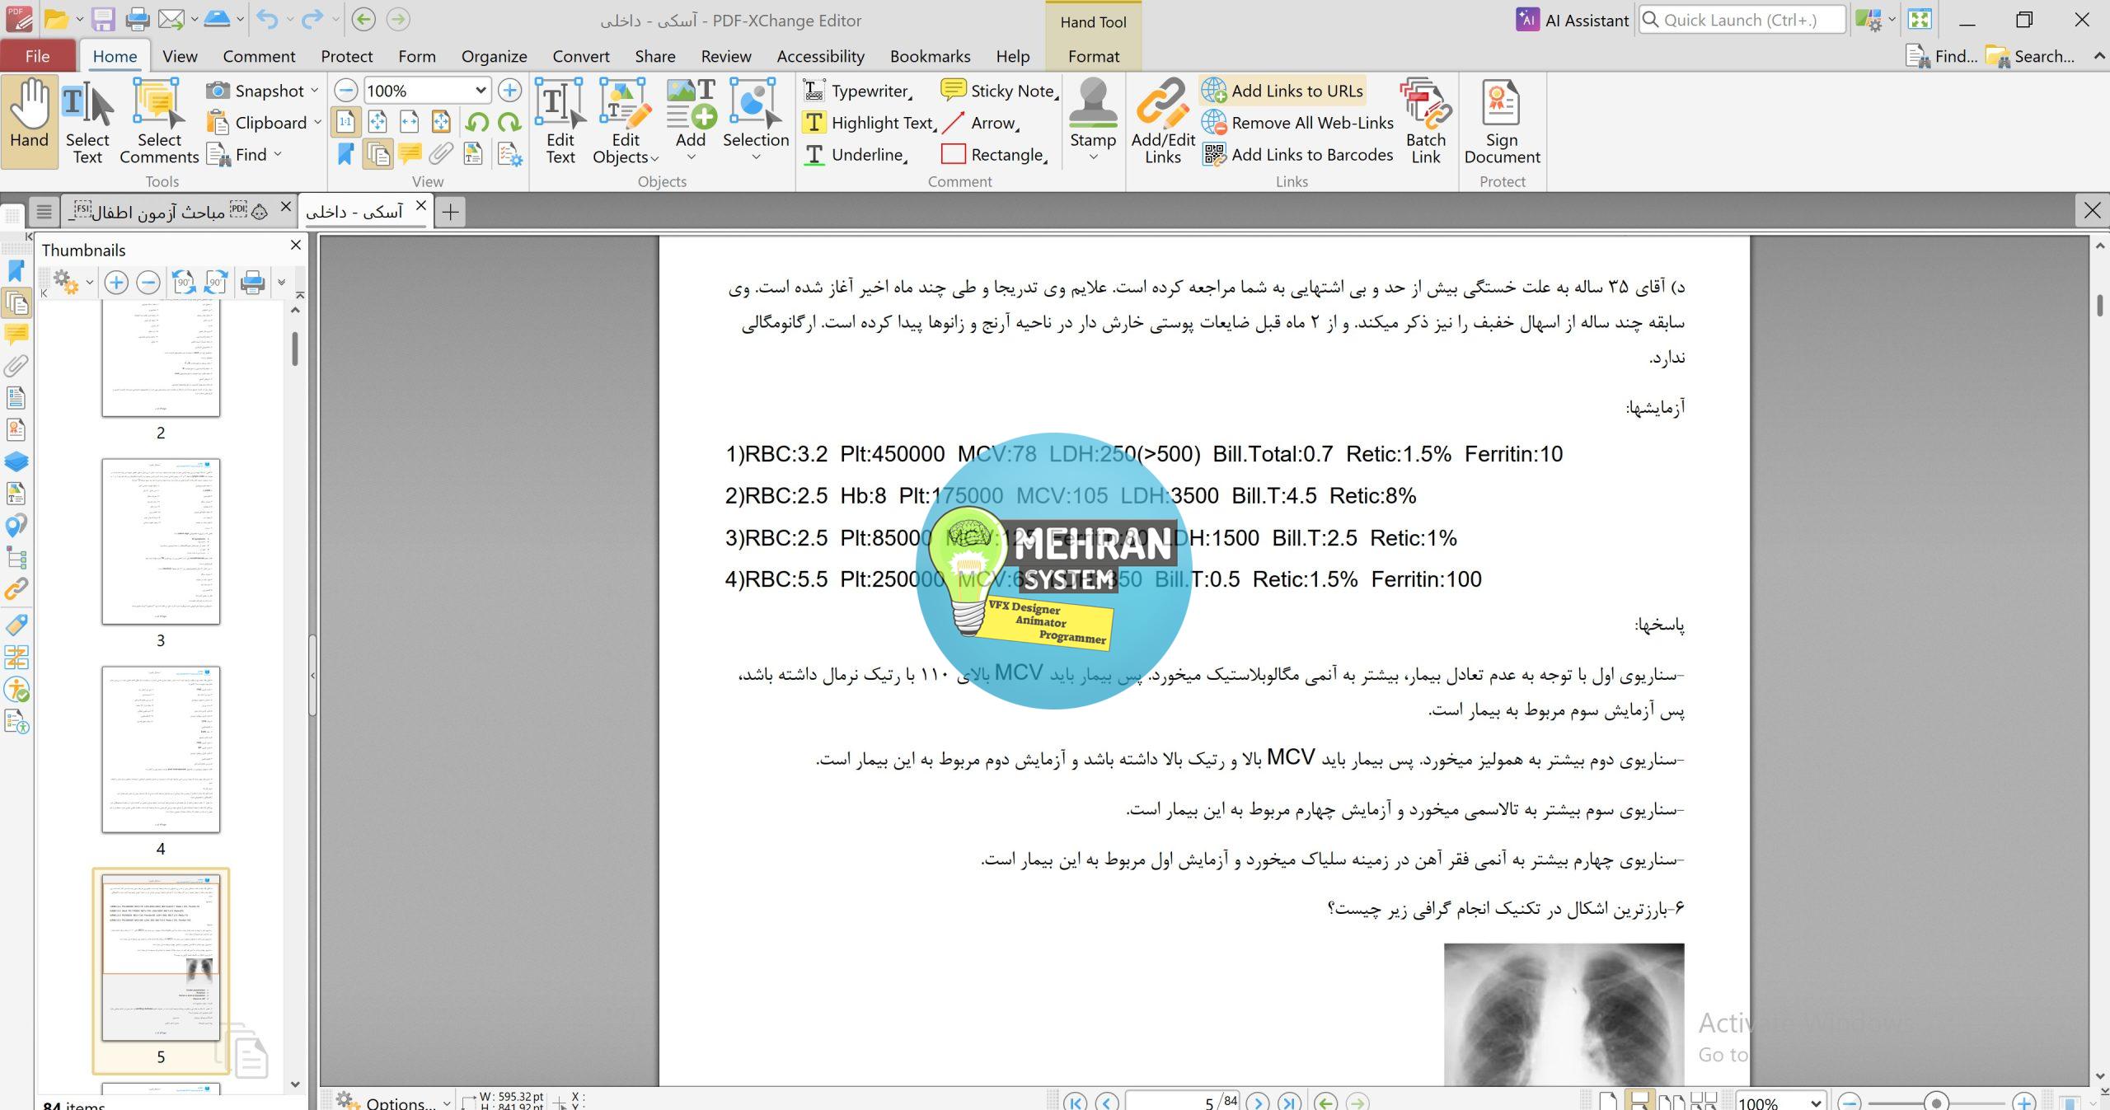Viewport: 2110px width, 1110px height.
Task: Click the Stamp tool icon
Action: [x=1093, y=102]
